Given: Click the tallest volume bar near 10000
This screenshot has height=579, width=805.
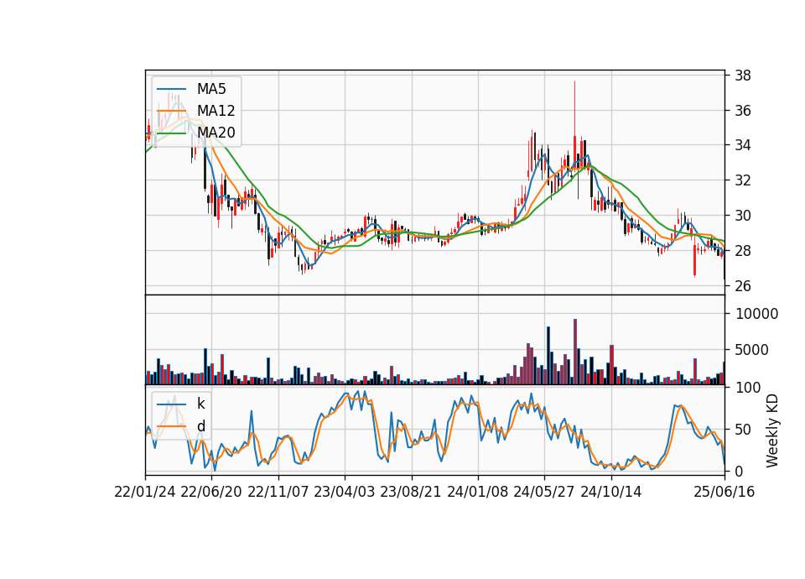Looking at the screenshot, I should [575, 352].
